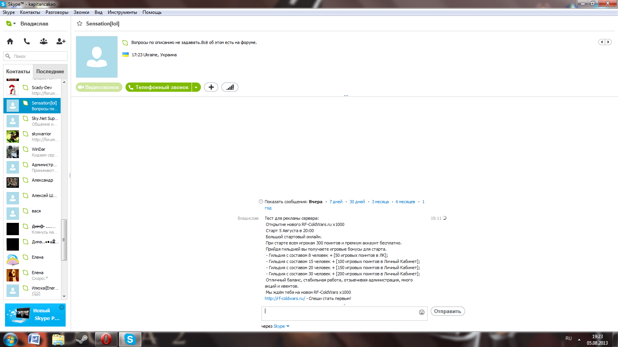This screenshot has height=347, width=618.
Task: Show messages from 3 месяца
Action: coord(380,202)
